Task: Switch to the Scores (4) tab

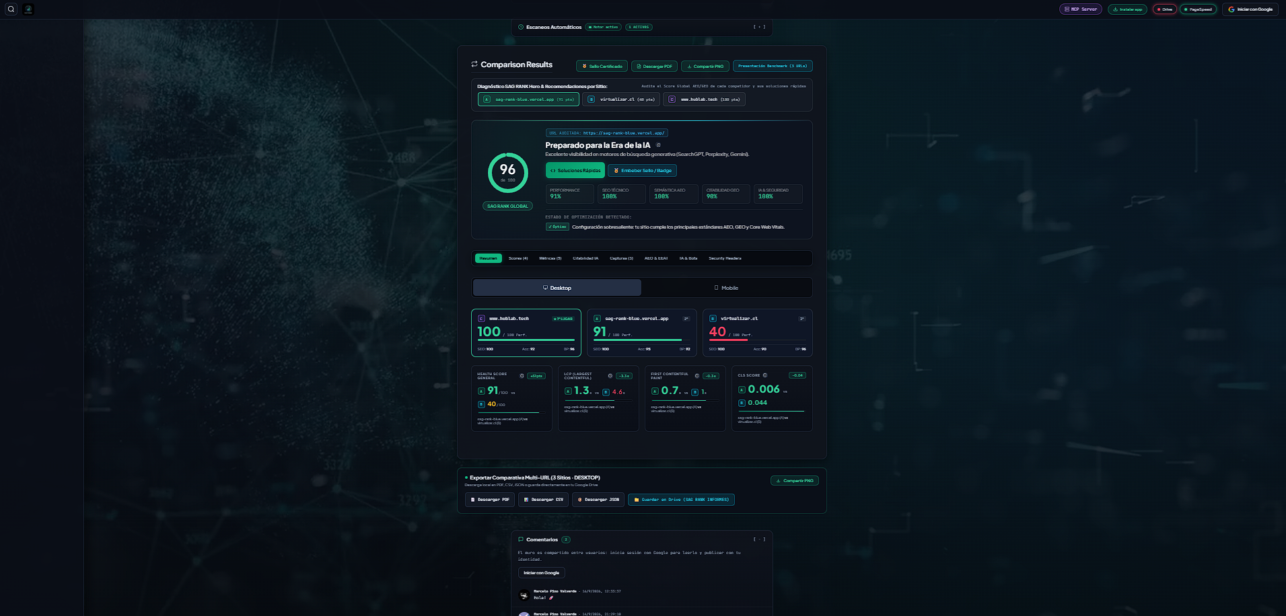Action: [x=518, y=258]
